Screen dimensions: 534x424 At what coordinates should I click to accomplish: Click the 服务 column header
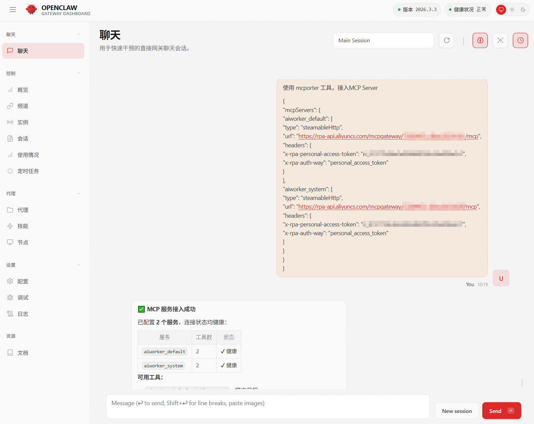coord(165,337)
